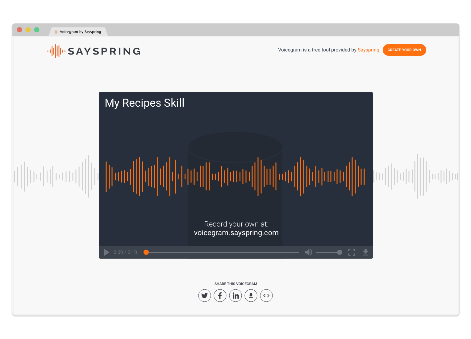Click the orange waveform in the video

point(235,177)
